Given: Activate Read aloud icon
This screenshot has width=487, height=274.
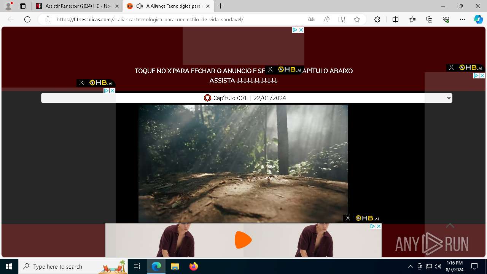Looking at the screenshot, I should pos(326,19).
